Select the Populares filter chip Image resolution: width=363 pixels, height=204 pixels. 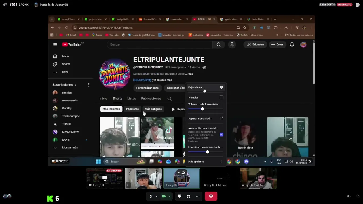click(x=132, y=109)
